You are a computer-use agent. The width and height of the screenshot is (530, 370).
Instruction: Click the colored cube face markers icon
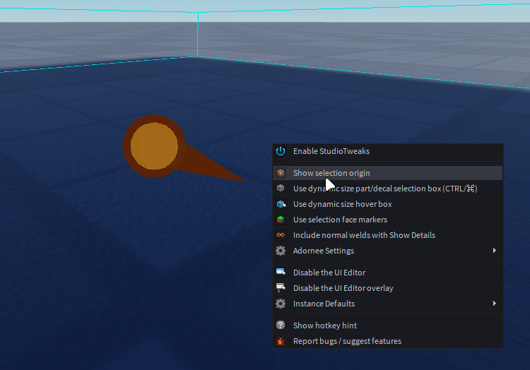pos(281,220)
